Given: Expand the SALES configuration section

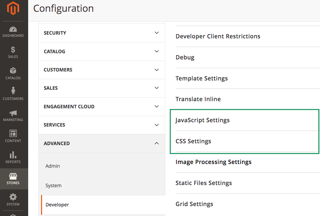Looking at the screenshot, I should 102,88.
